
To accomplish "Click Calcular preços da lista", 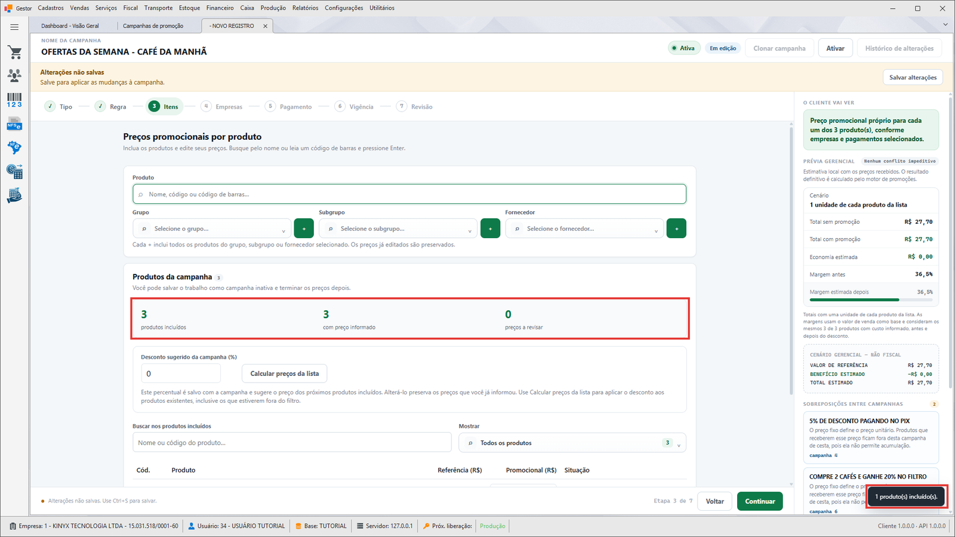I will [285, 374].
